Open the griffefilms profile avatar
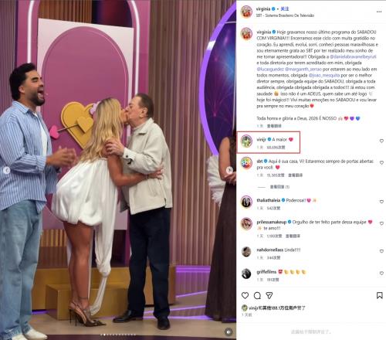Image resolution: width=386 pixels, height=340 pixels. [x=246, y=274]
